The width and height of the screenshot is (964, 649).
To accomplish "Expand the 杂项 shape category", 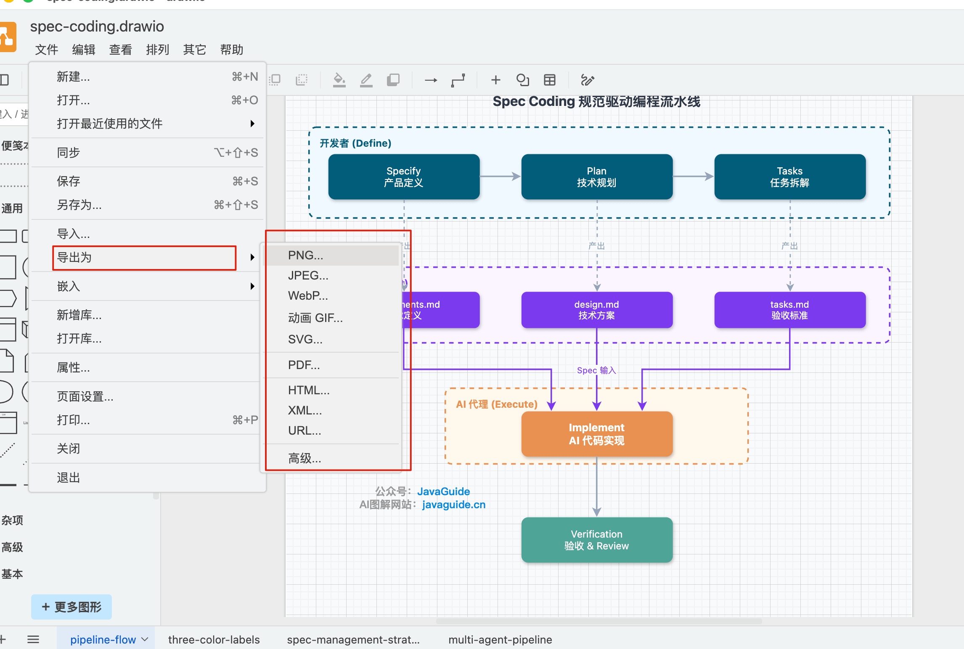I will click(x=13, y=520).
